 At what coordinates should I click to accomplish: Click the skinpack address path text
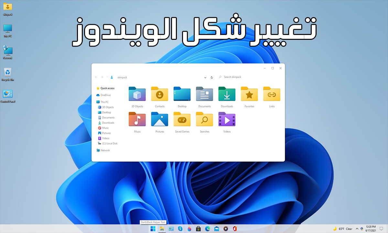(122, 77)
